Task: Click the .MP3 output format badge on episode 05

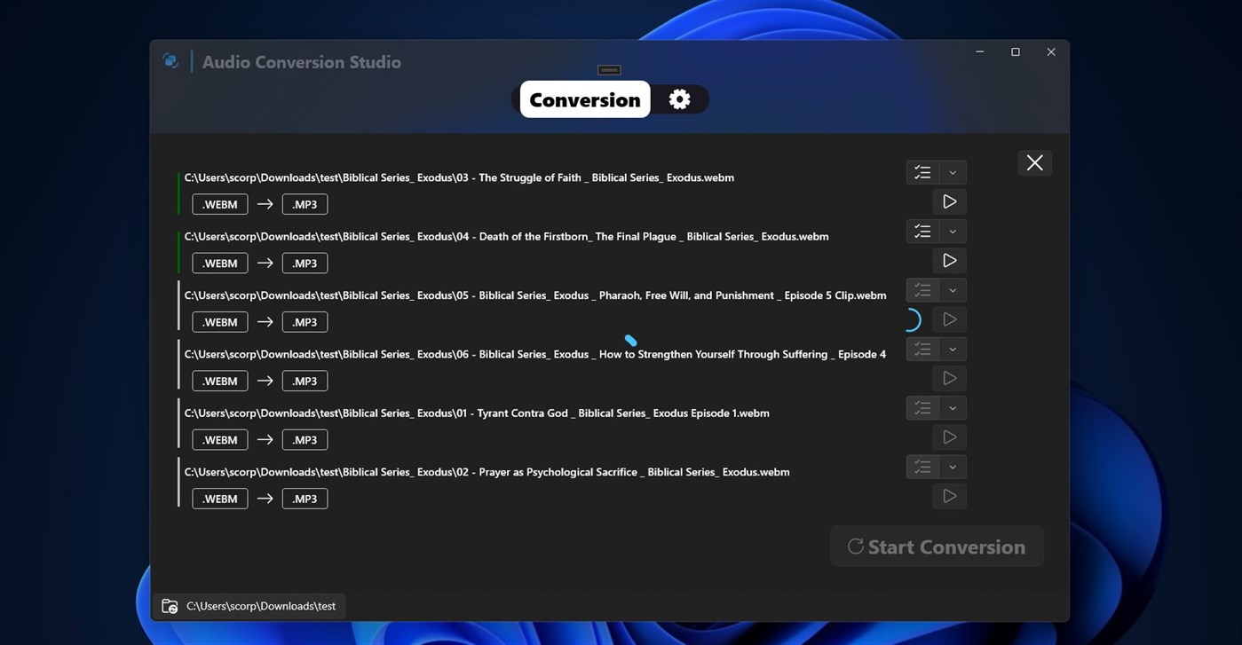Action: point(305,321)
